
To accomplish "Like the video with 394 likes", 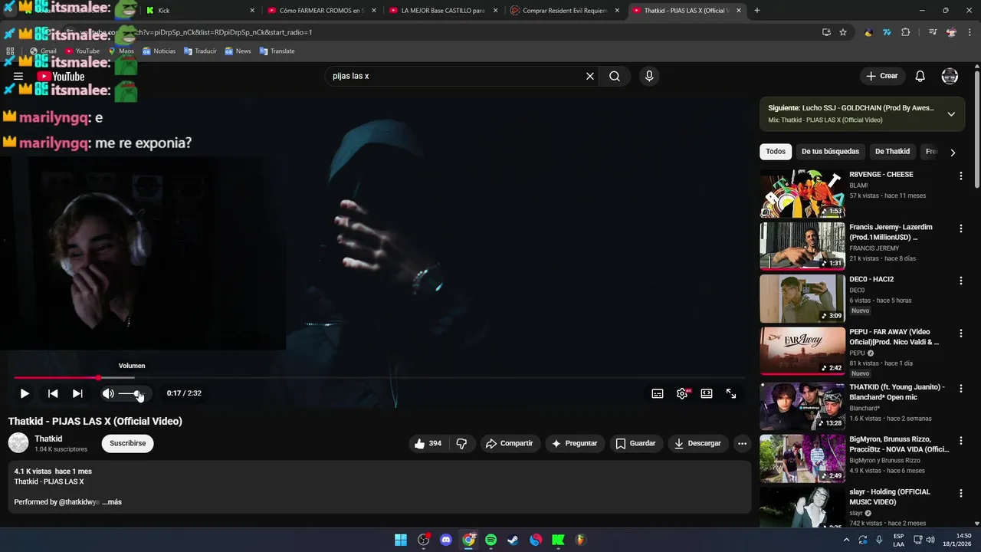I will click(x=428, y=443).
